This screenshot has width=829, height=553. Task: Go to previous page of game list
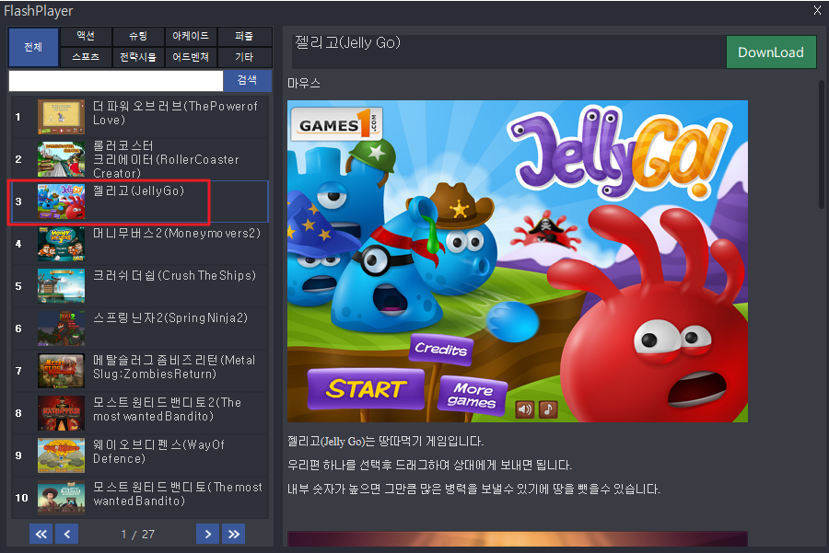pyautogui.click(x=67, y=534)
